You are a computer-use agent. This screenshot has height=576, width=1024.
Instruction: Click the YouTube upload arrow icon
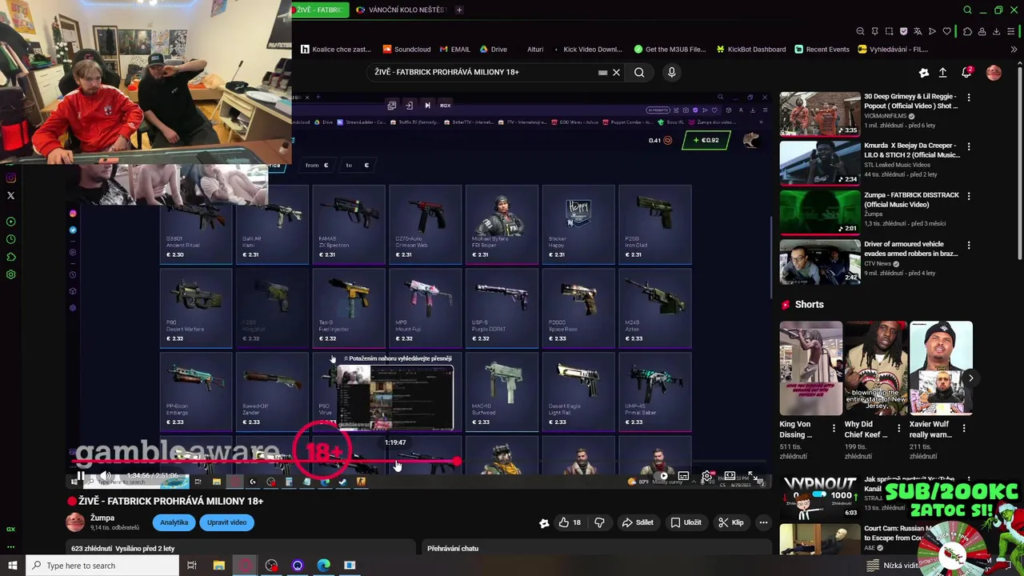(x=942, y=72)
